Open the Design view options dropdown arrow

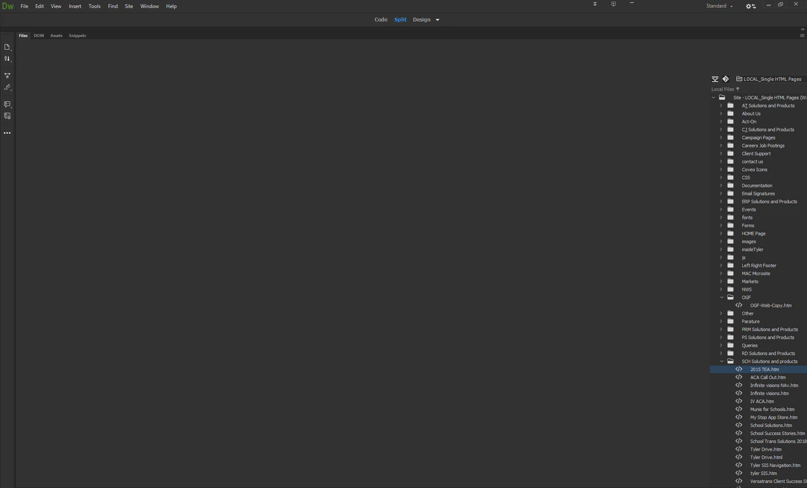[x=437, y=20]
